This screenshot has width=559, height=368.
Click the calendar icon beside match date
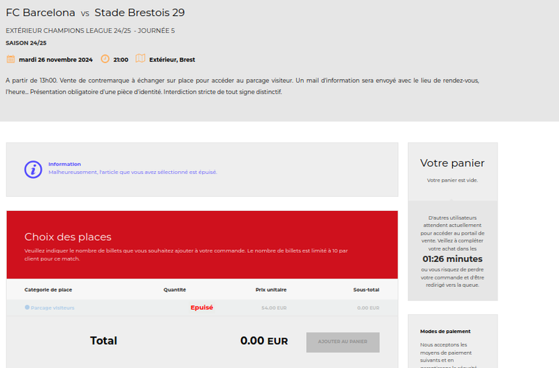point(10,59)
